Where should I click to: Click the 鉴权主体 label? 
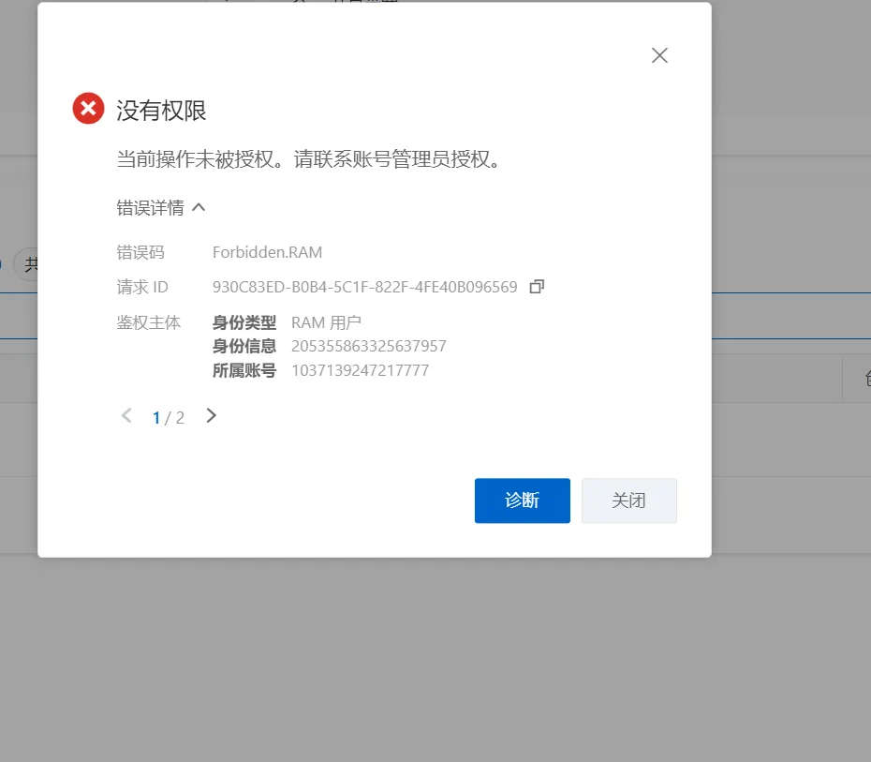[x=148, y=323]
